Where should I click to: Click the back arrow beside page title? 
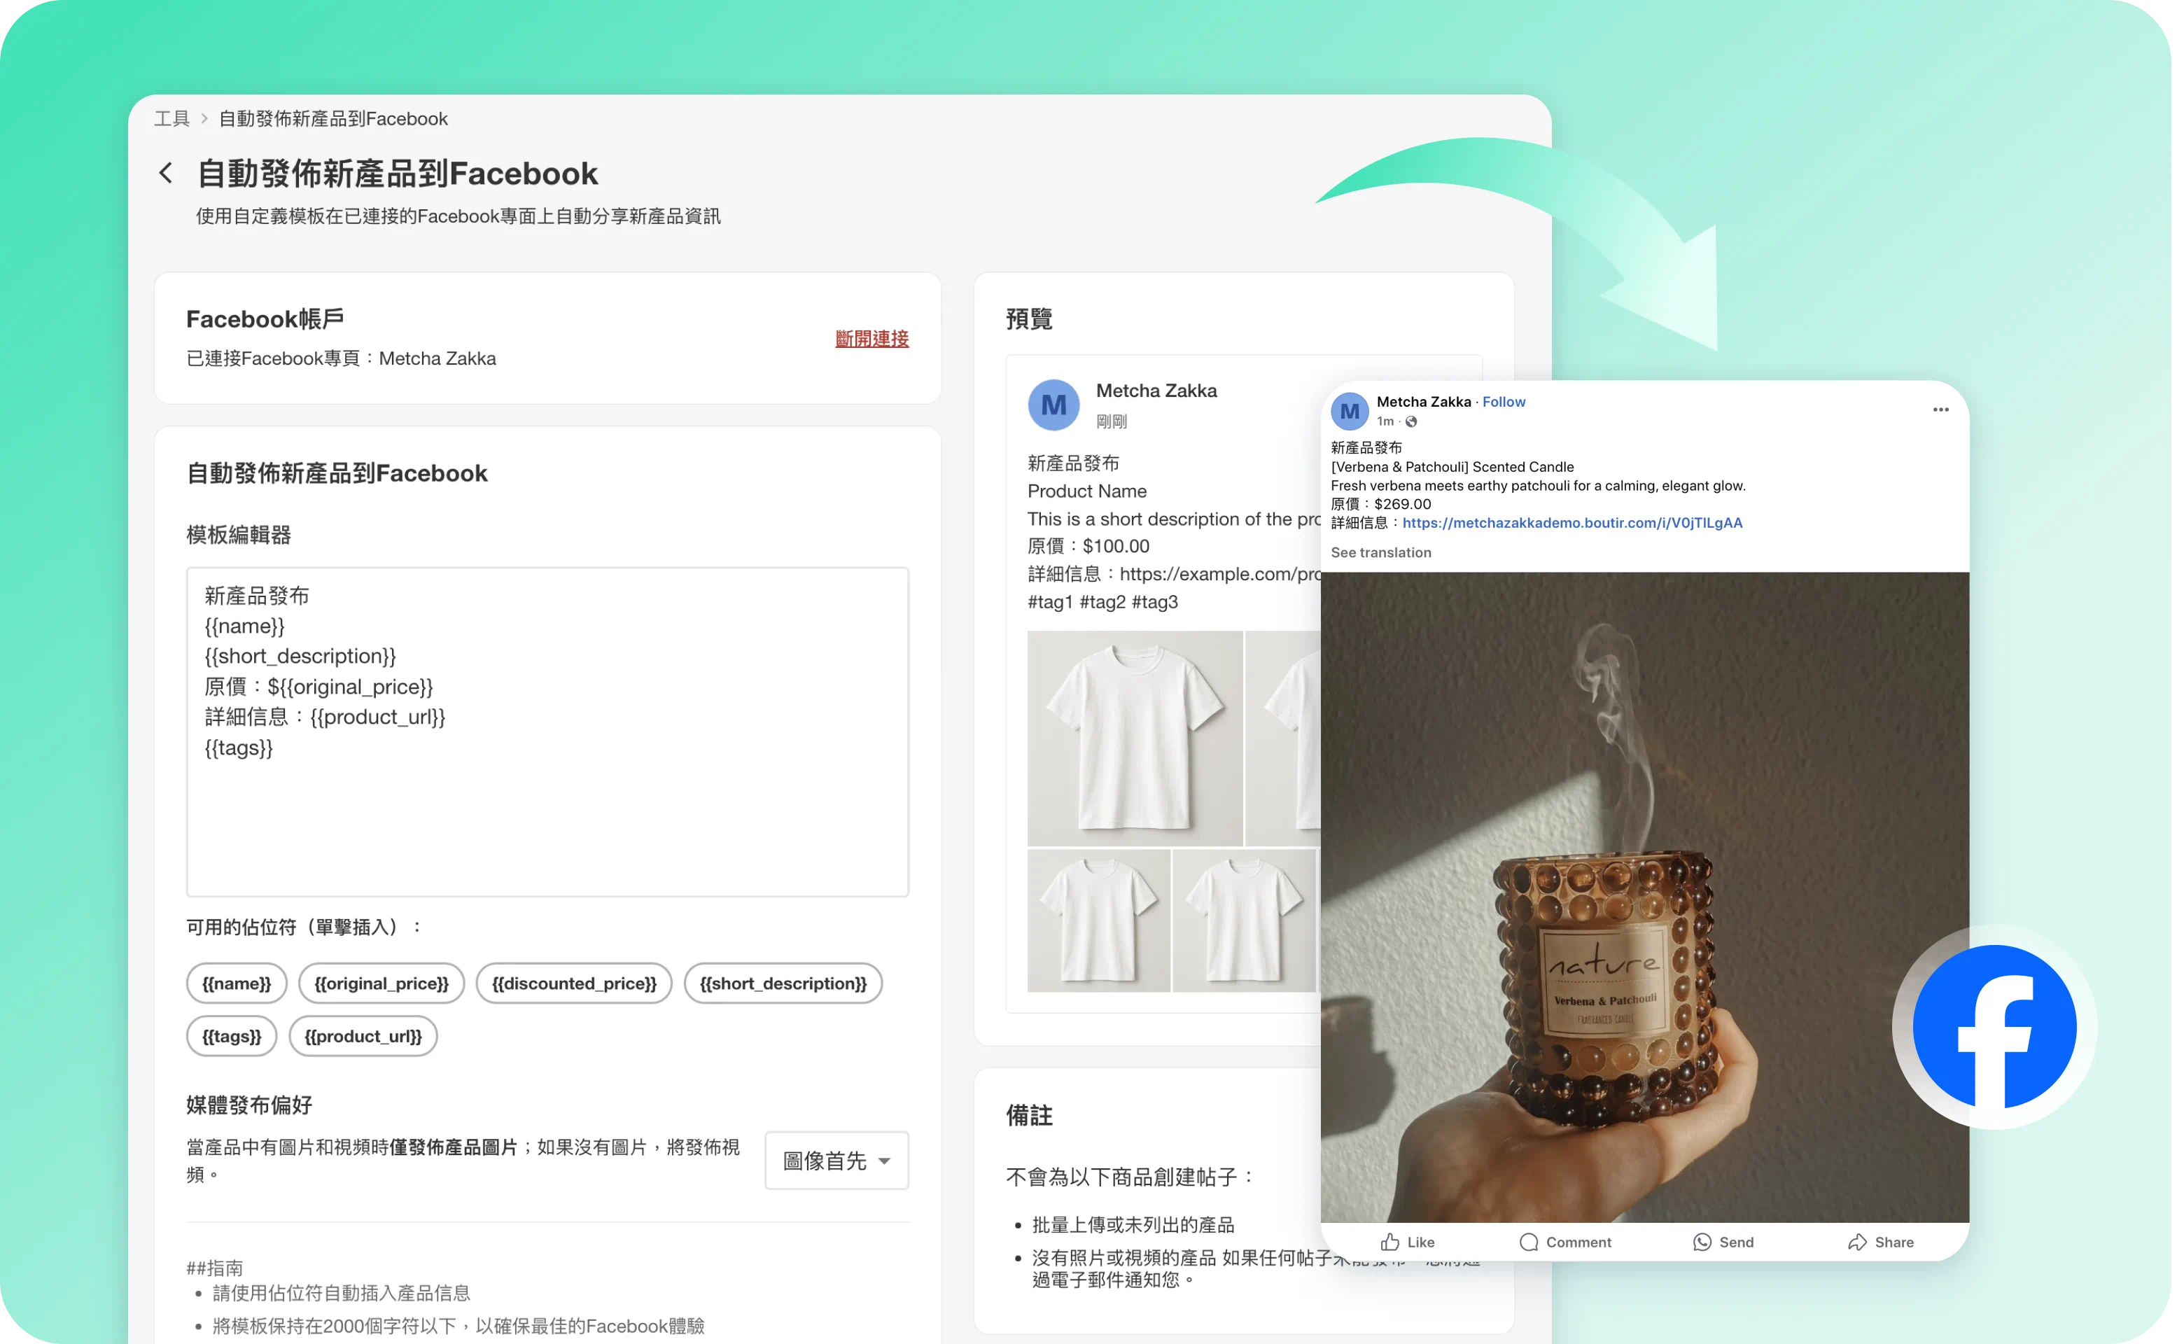165,174
